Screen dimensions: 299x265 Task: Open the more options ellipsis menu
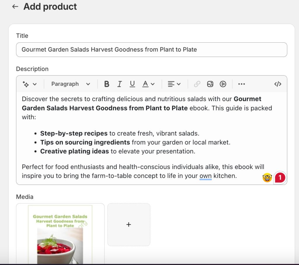[241, 84]
